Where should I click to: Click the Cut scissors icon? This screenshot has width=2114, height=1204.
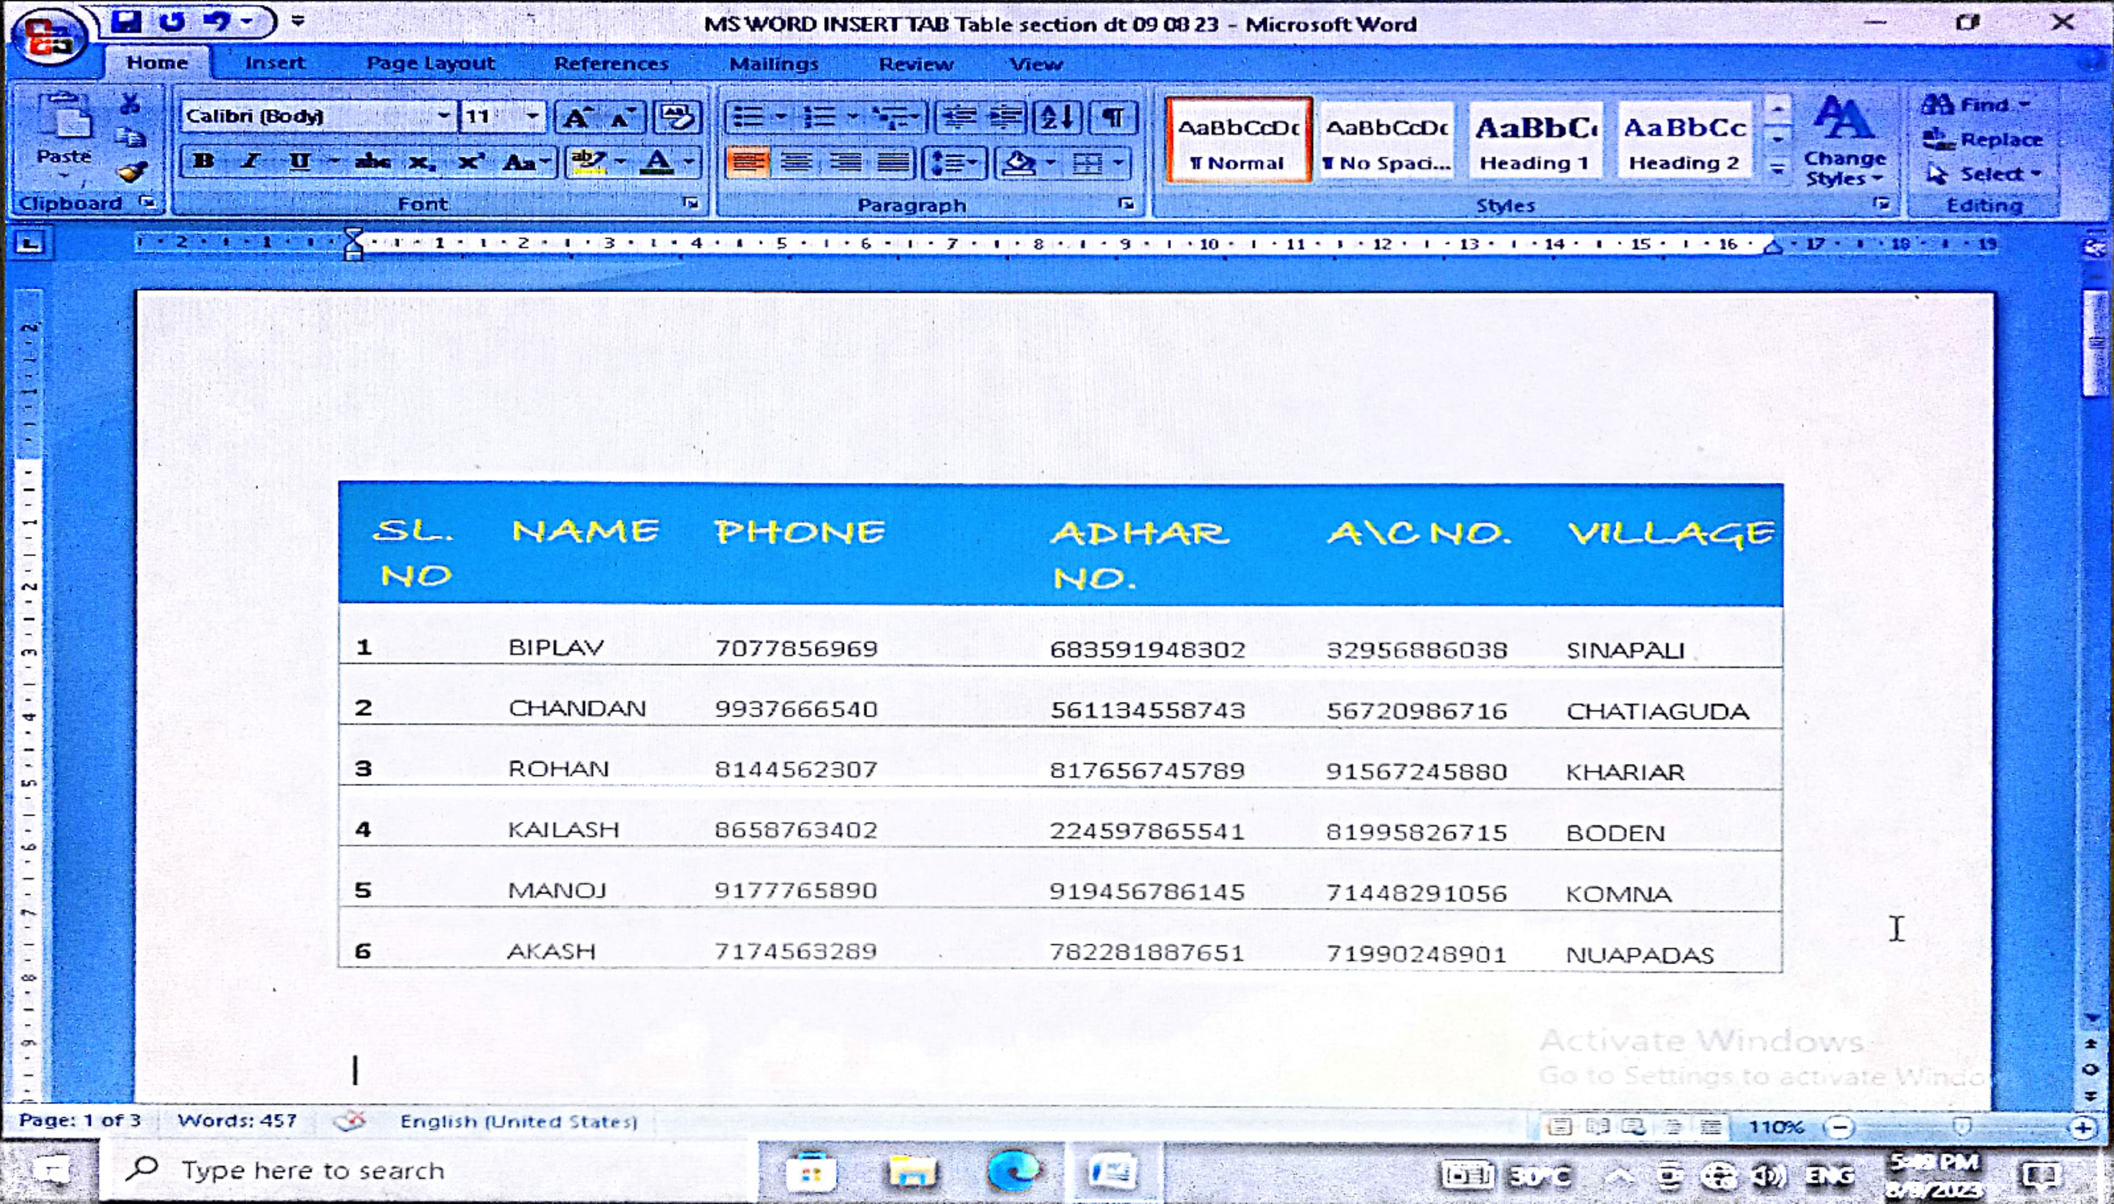(x=130, y=104)
